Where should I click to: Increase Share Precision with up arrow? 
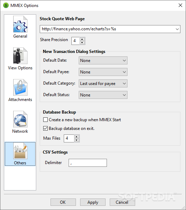coord(82,39)
